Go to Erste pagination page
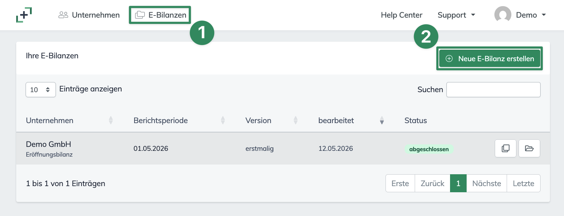Screen dimensions: 564x216 (400, 183)
